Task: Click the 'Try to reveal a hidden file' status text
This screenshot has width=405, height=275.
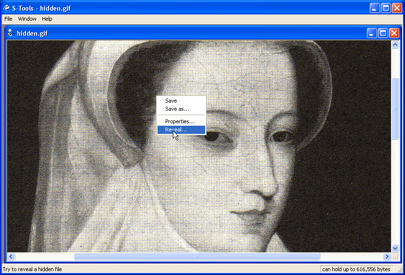Action: pos(32,269)
